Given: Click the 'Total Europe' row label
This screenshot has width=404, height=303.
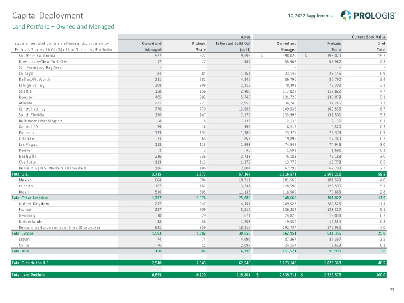Looking at the screenshot, I should click(x=22, y=233).
